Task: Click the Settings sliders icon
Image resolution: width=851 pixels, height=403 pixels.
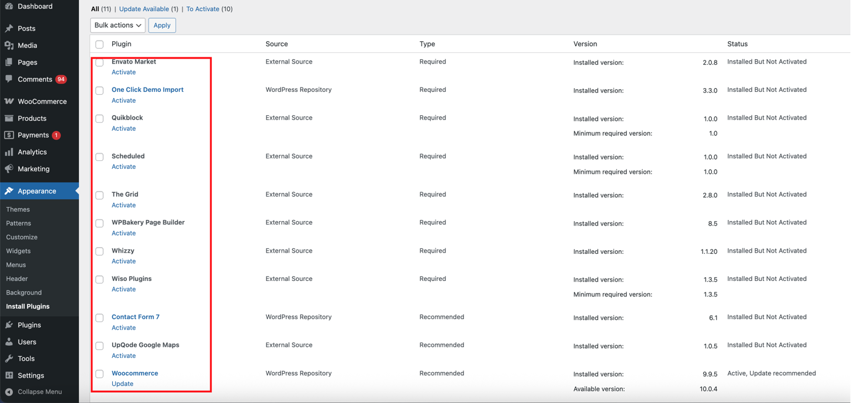Action: click(9, 375)
